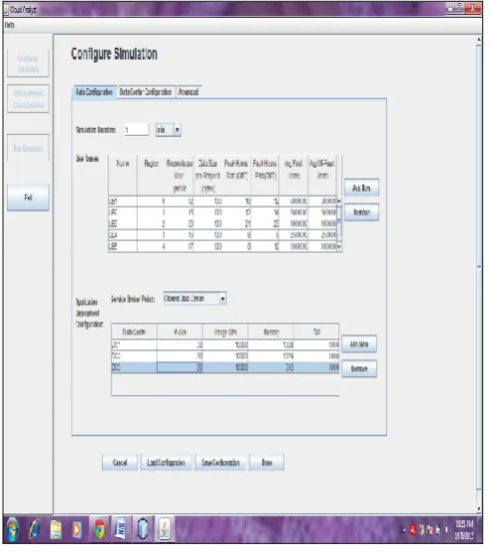Select the UB4 name cell
This screenshot has height=556, width=491.
[123, 235]
